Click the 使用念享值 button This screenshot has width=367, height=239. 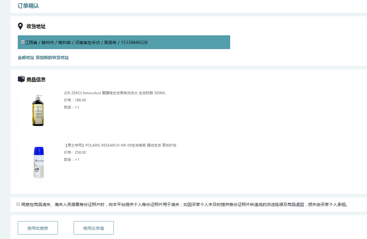coord(94,228)
